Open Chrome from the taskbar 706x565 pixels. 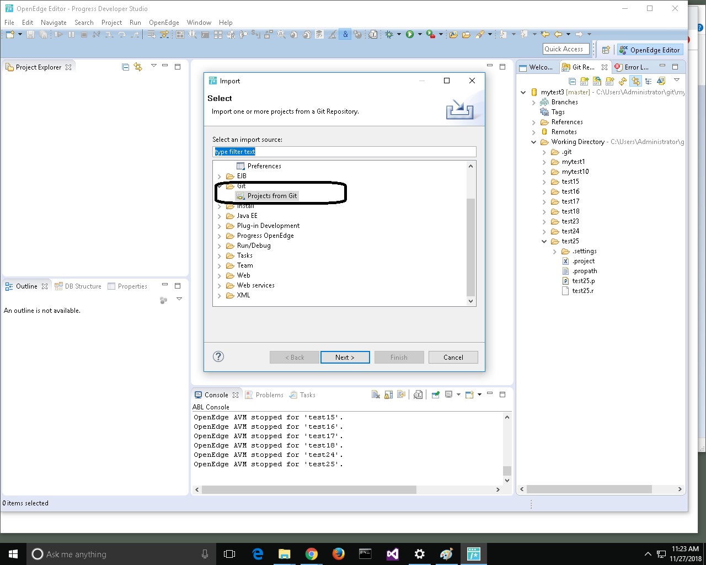click(x=312, y=554)
